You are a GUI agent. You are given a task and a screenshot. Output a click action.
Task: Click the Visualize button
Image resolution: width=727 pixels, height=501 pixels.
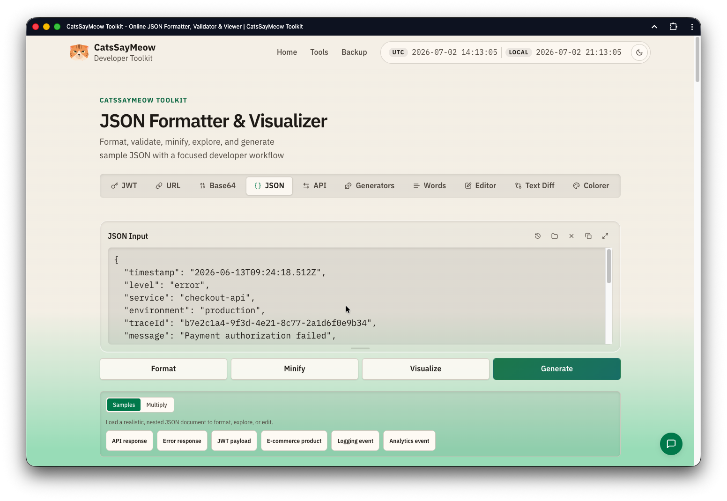click(426, 369)
